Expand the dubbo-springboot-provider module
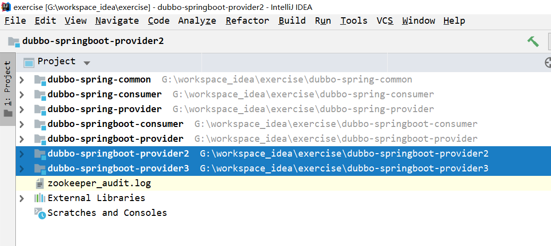Viewport: 551px width, 246px height. point(22,139)
